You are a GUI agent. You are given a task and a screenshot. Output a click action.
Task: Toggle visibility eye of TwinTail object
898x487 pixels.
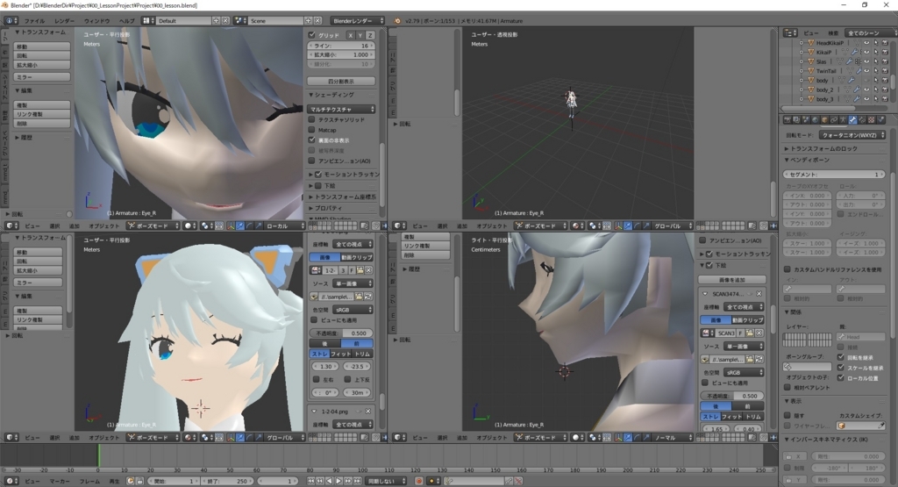point(866,71)
